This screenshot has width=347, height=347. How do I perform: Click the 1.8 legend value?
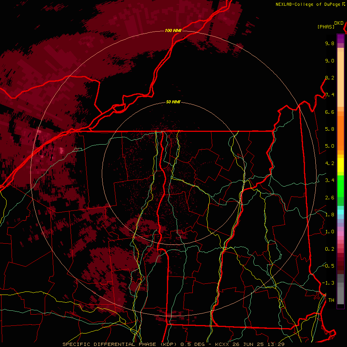pyautogui.click(x=330, y=215)
